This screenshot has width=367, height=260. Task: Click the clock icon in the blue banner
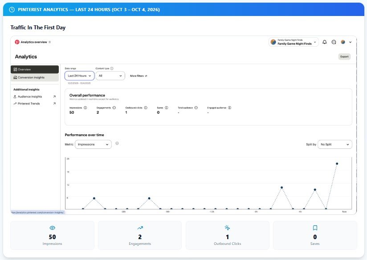click(x=12, y=10)
